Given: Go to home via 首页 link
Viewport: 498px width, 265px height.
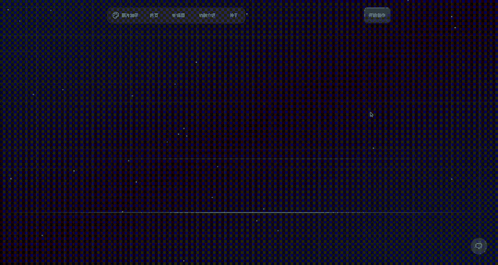Looking at the screenshot, I should tap(154, 15).
